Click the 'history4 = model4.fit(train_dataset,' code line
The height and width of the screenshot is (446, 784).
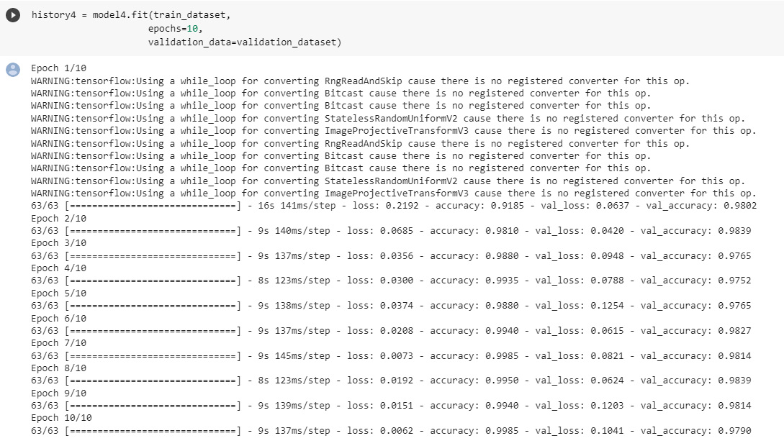[x=131, y=16]
